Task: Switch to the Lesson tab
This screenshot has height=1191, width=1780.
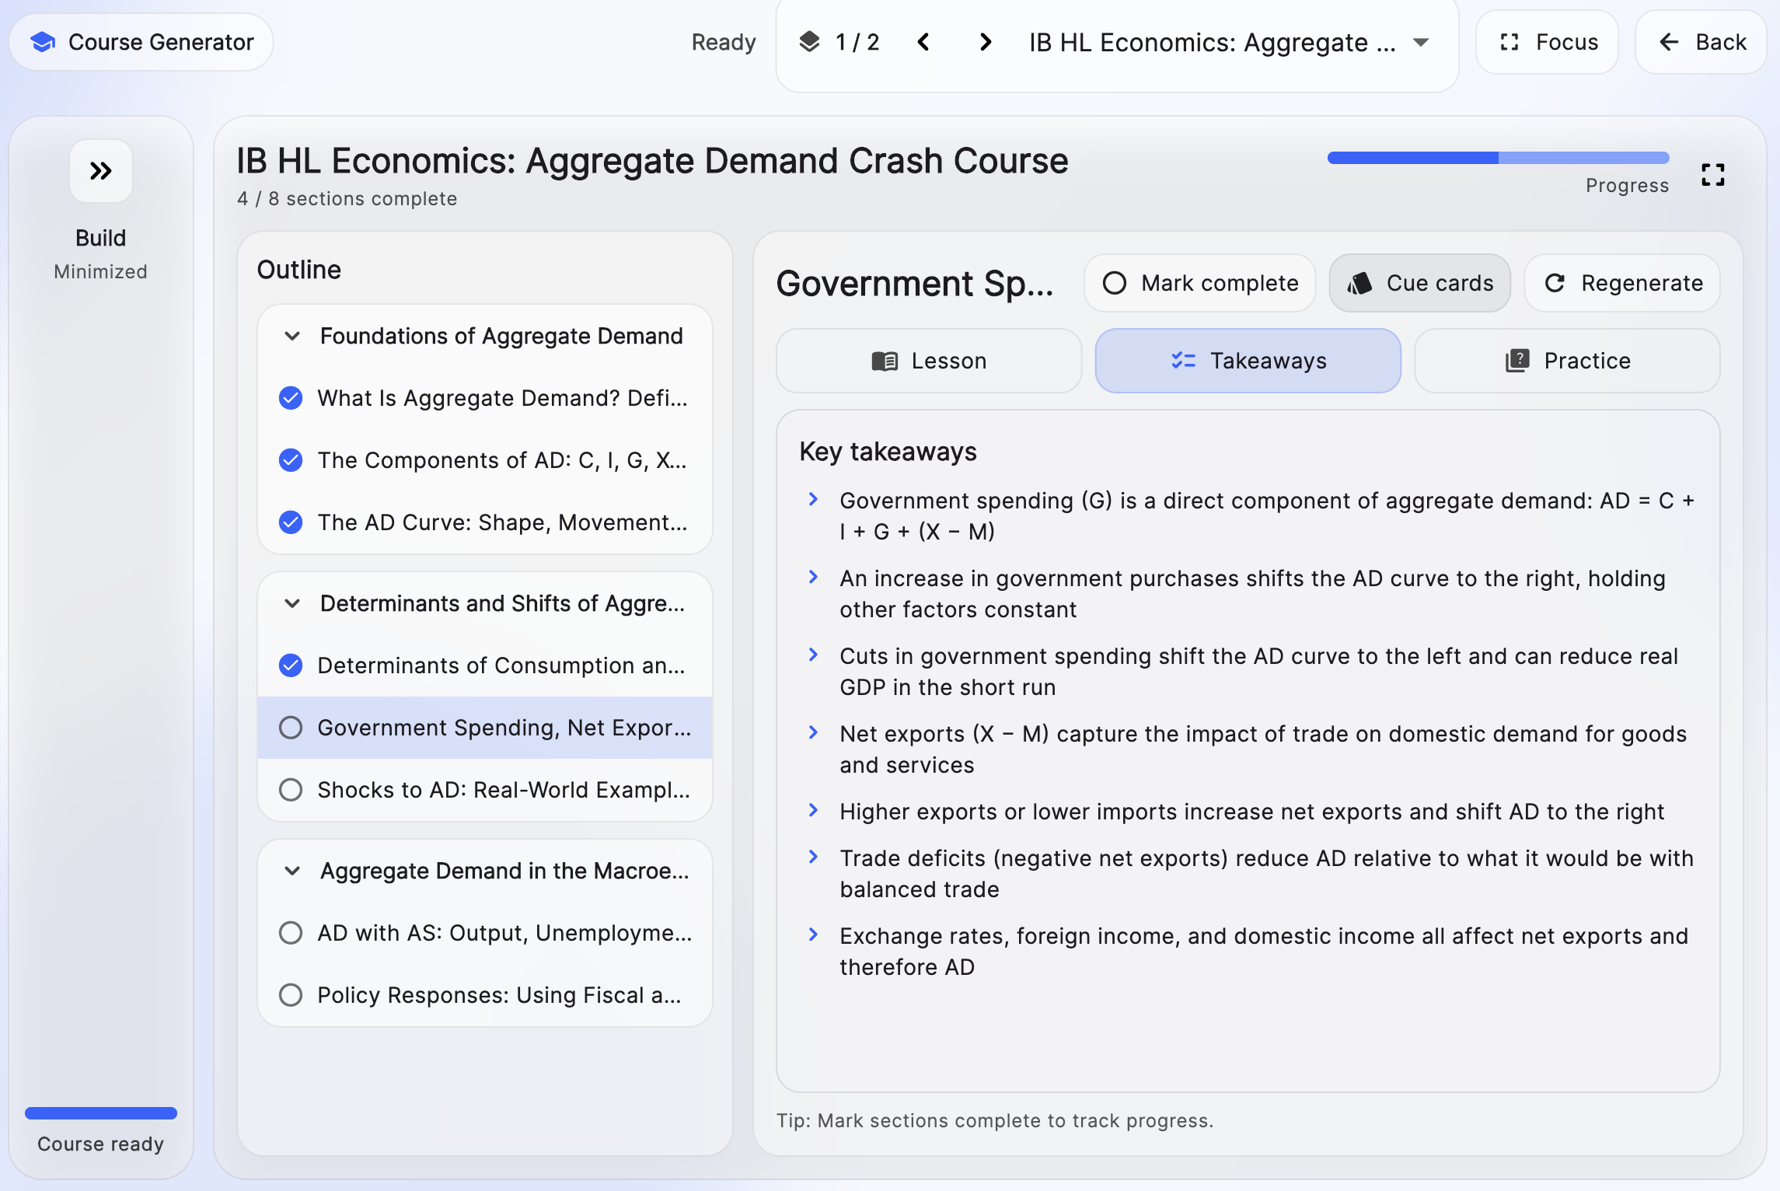Action: 929,361
